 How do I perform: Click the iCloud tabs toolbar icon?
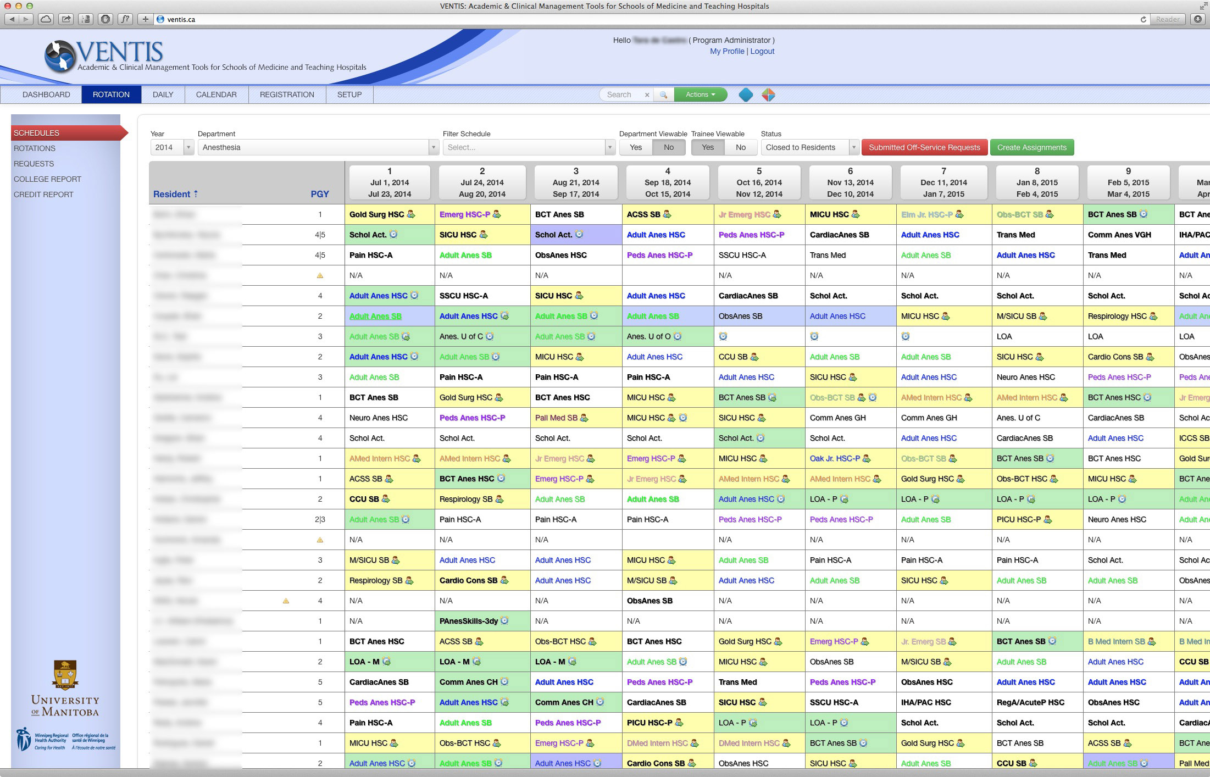pyautogui.click(x=46, y=19)
